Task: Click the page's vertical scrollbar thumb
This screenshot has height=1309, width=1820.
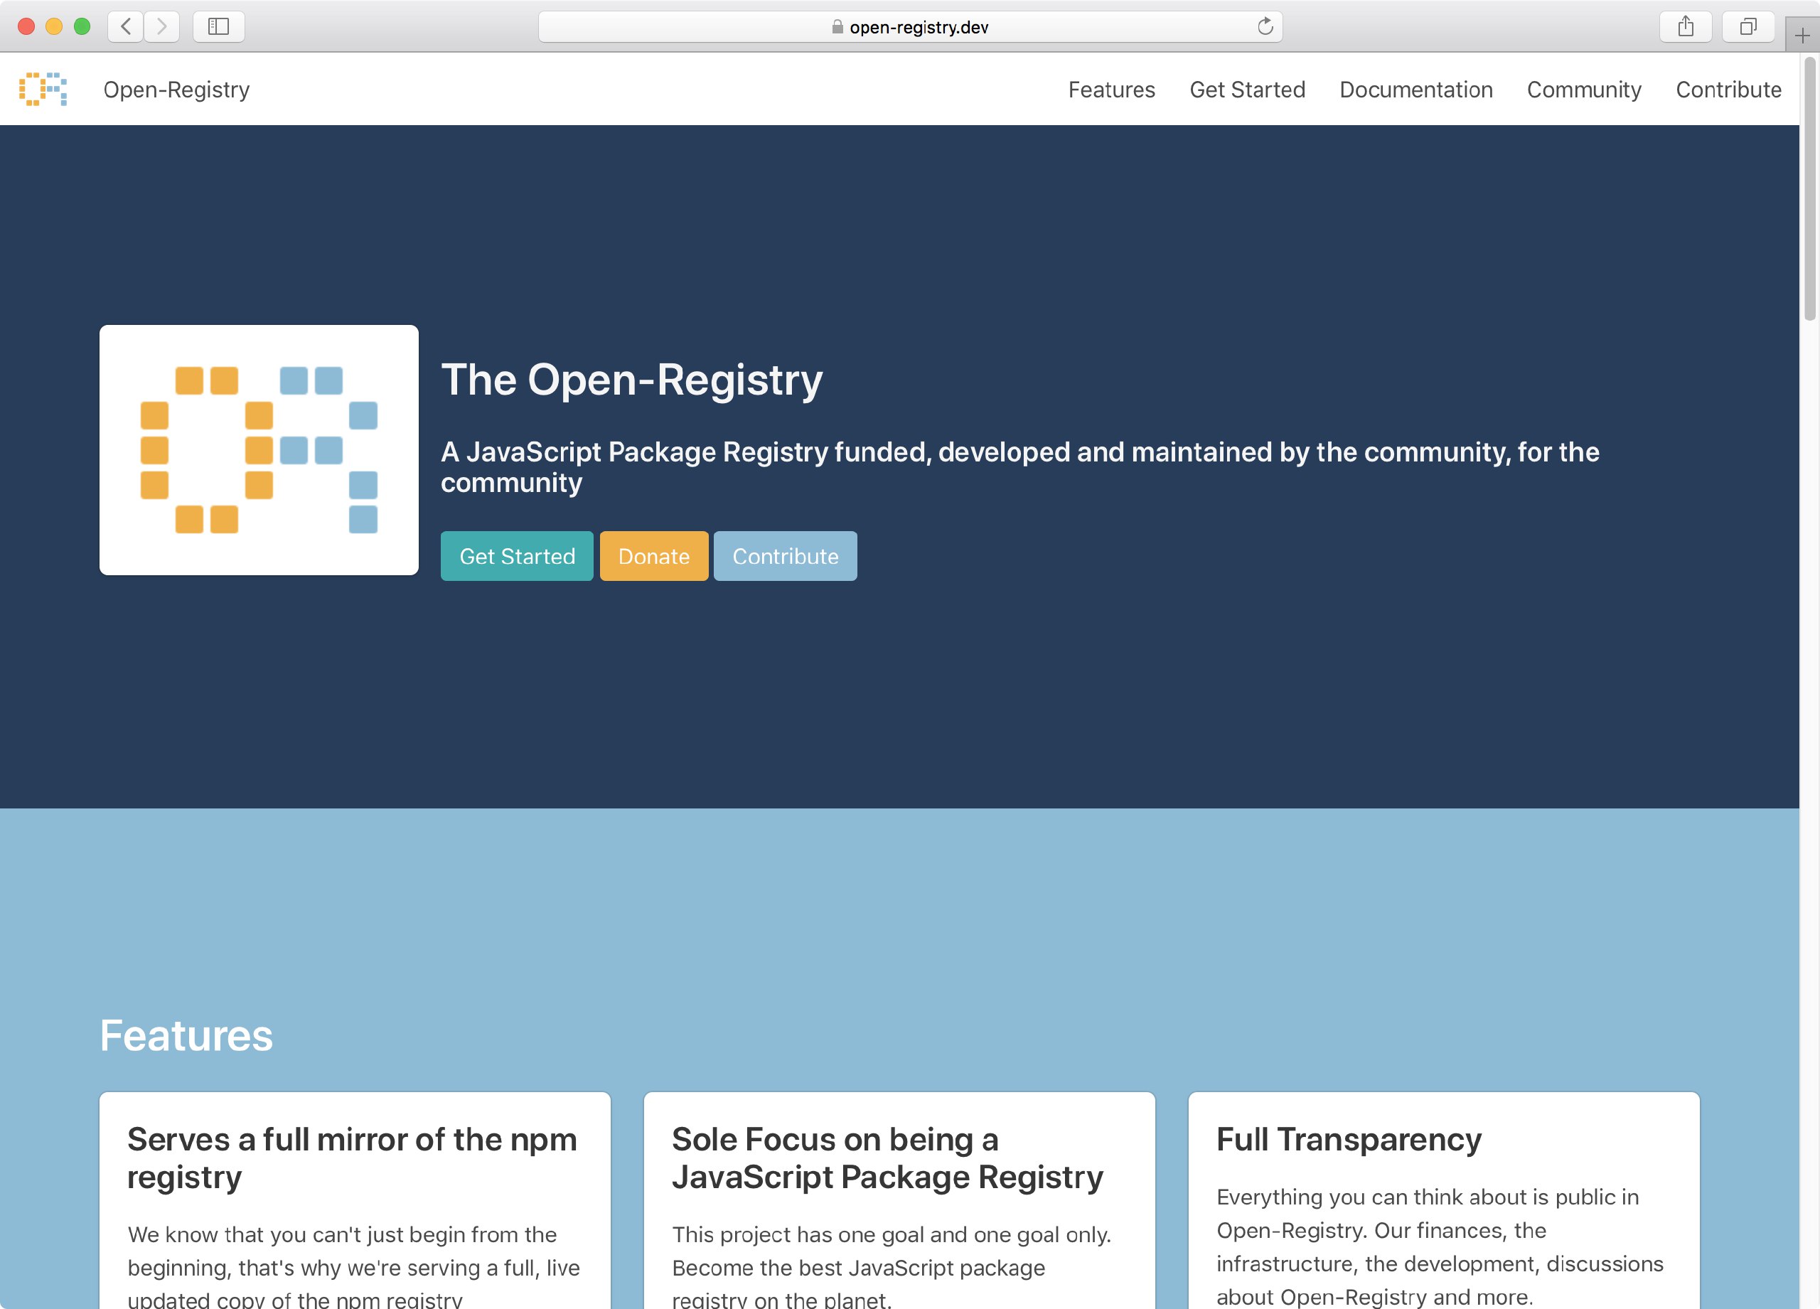Action: click(1809, 188)
